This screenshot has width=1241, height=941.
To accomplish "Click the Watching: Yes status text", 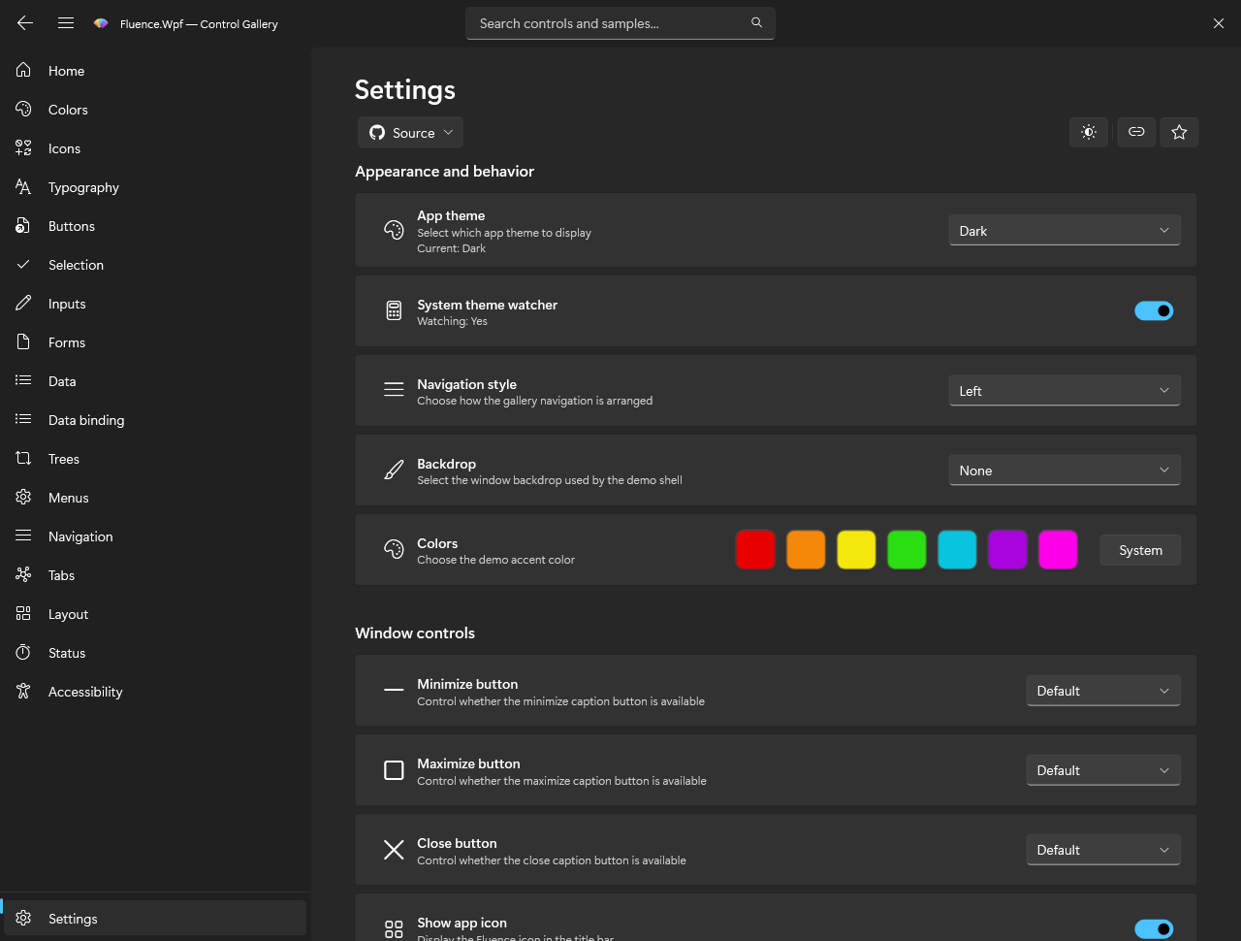I will click(452, 321).
